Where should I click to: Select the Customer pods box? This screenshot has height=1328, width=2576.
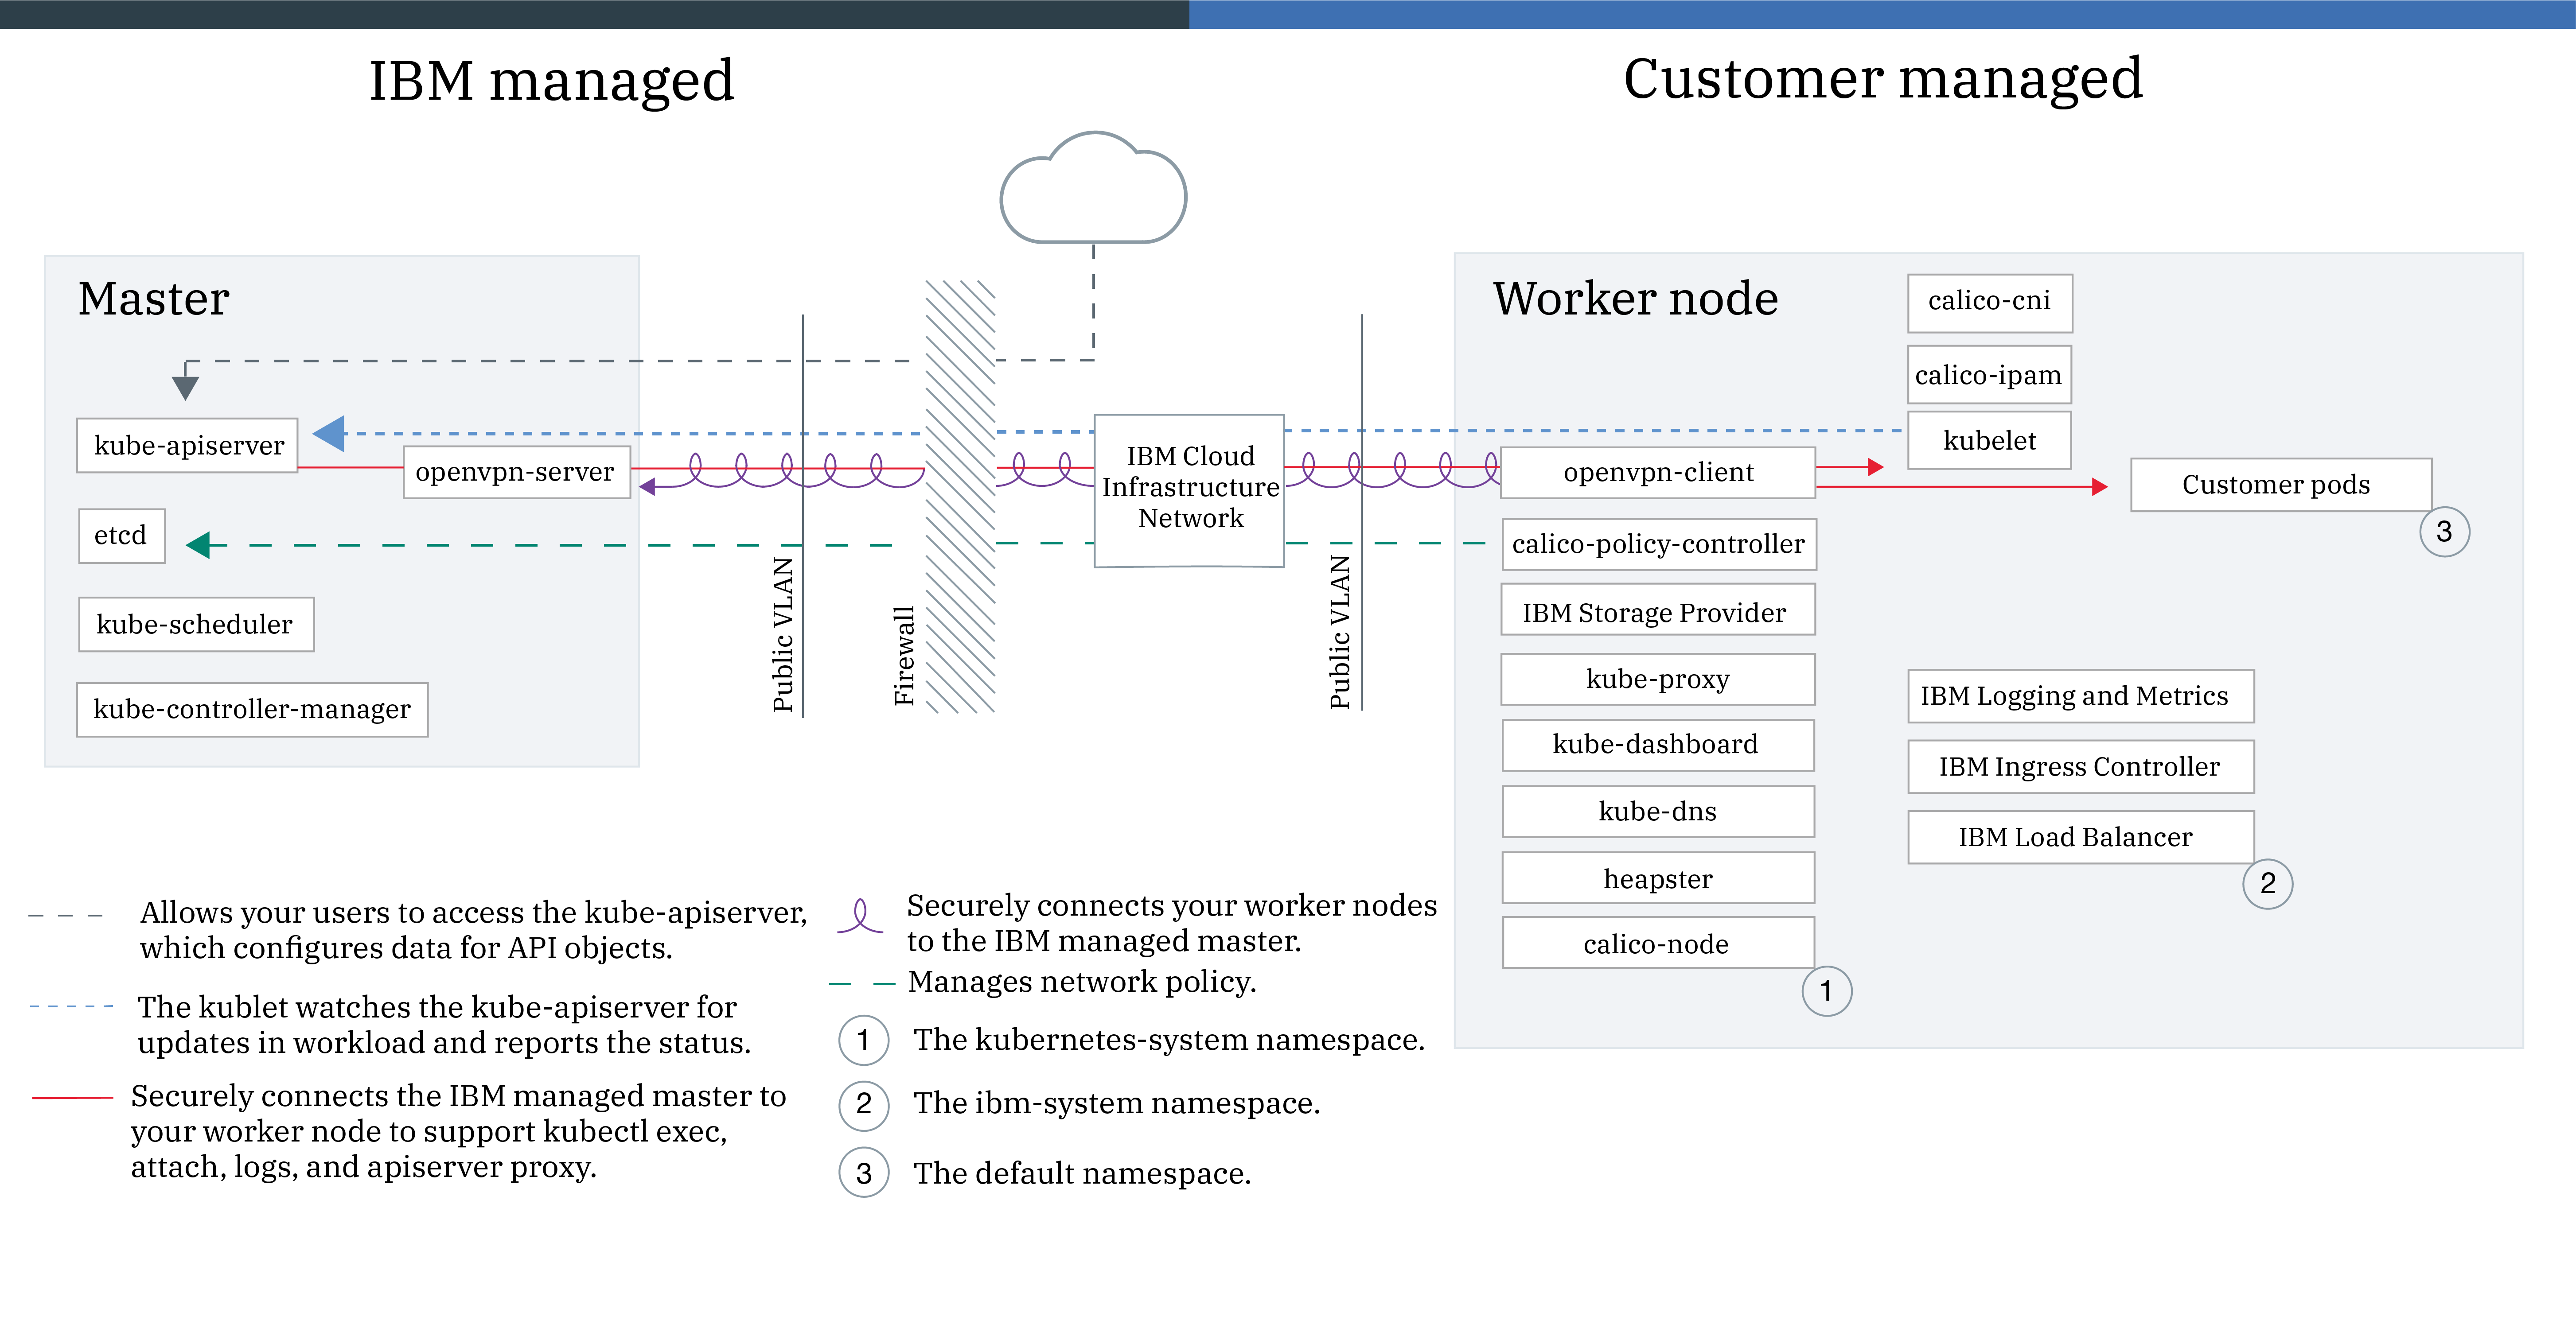(x=2281, y=485)
